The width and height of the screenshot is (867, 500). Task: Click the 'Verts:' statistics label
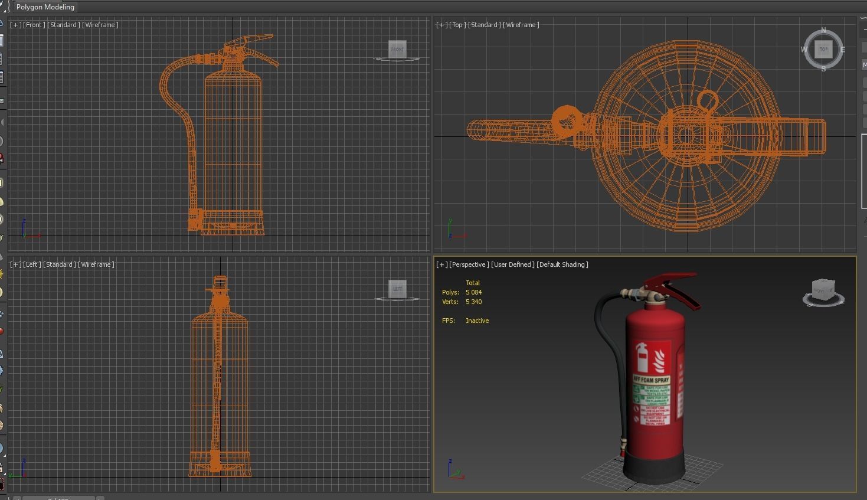coord(450,302)
